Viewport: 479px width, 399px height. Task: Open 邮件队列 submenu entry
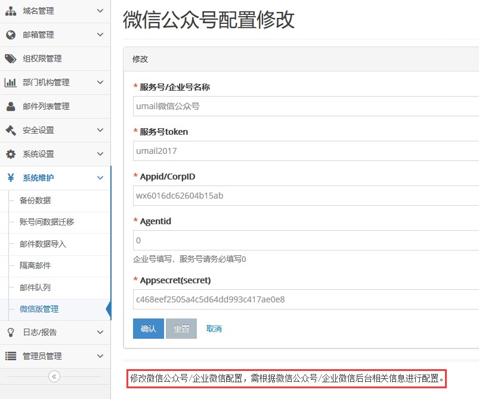point(35,287)
